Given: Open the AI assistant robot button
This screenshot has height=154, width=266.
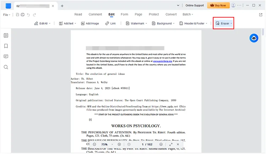Looking at the screenshot, I should 254,38.
